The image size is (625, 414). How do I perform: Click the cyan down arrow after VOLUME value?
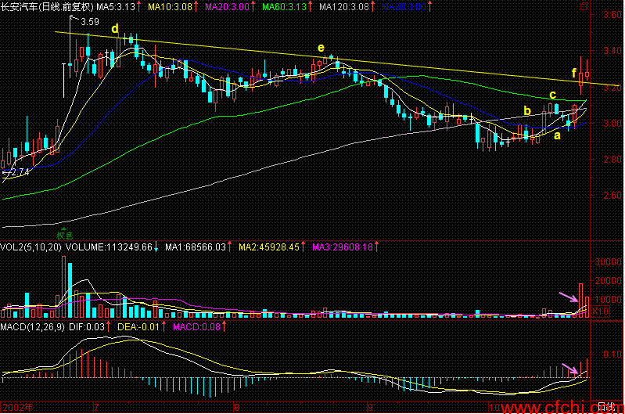[x=156, y=247]
